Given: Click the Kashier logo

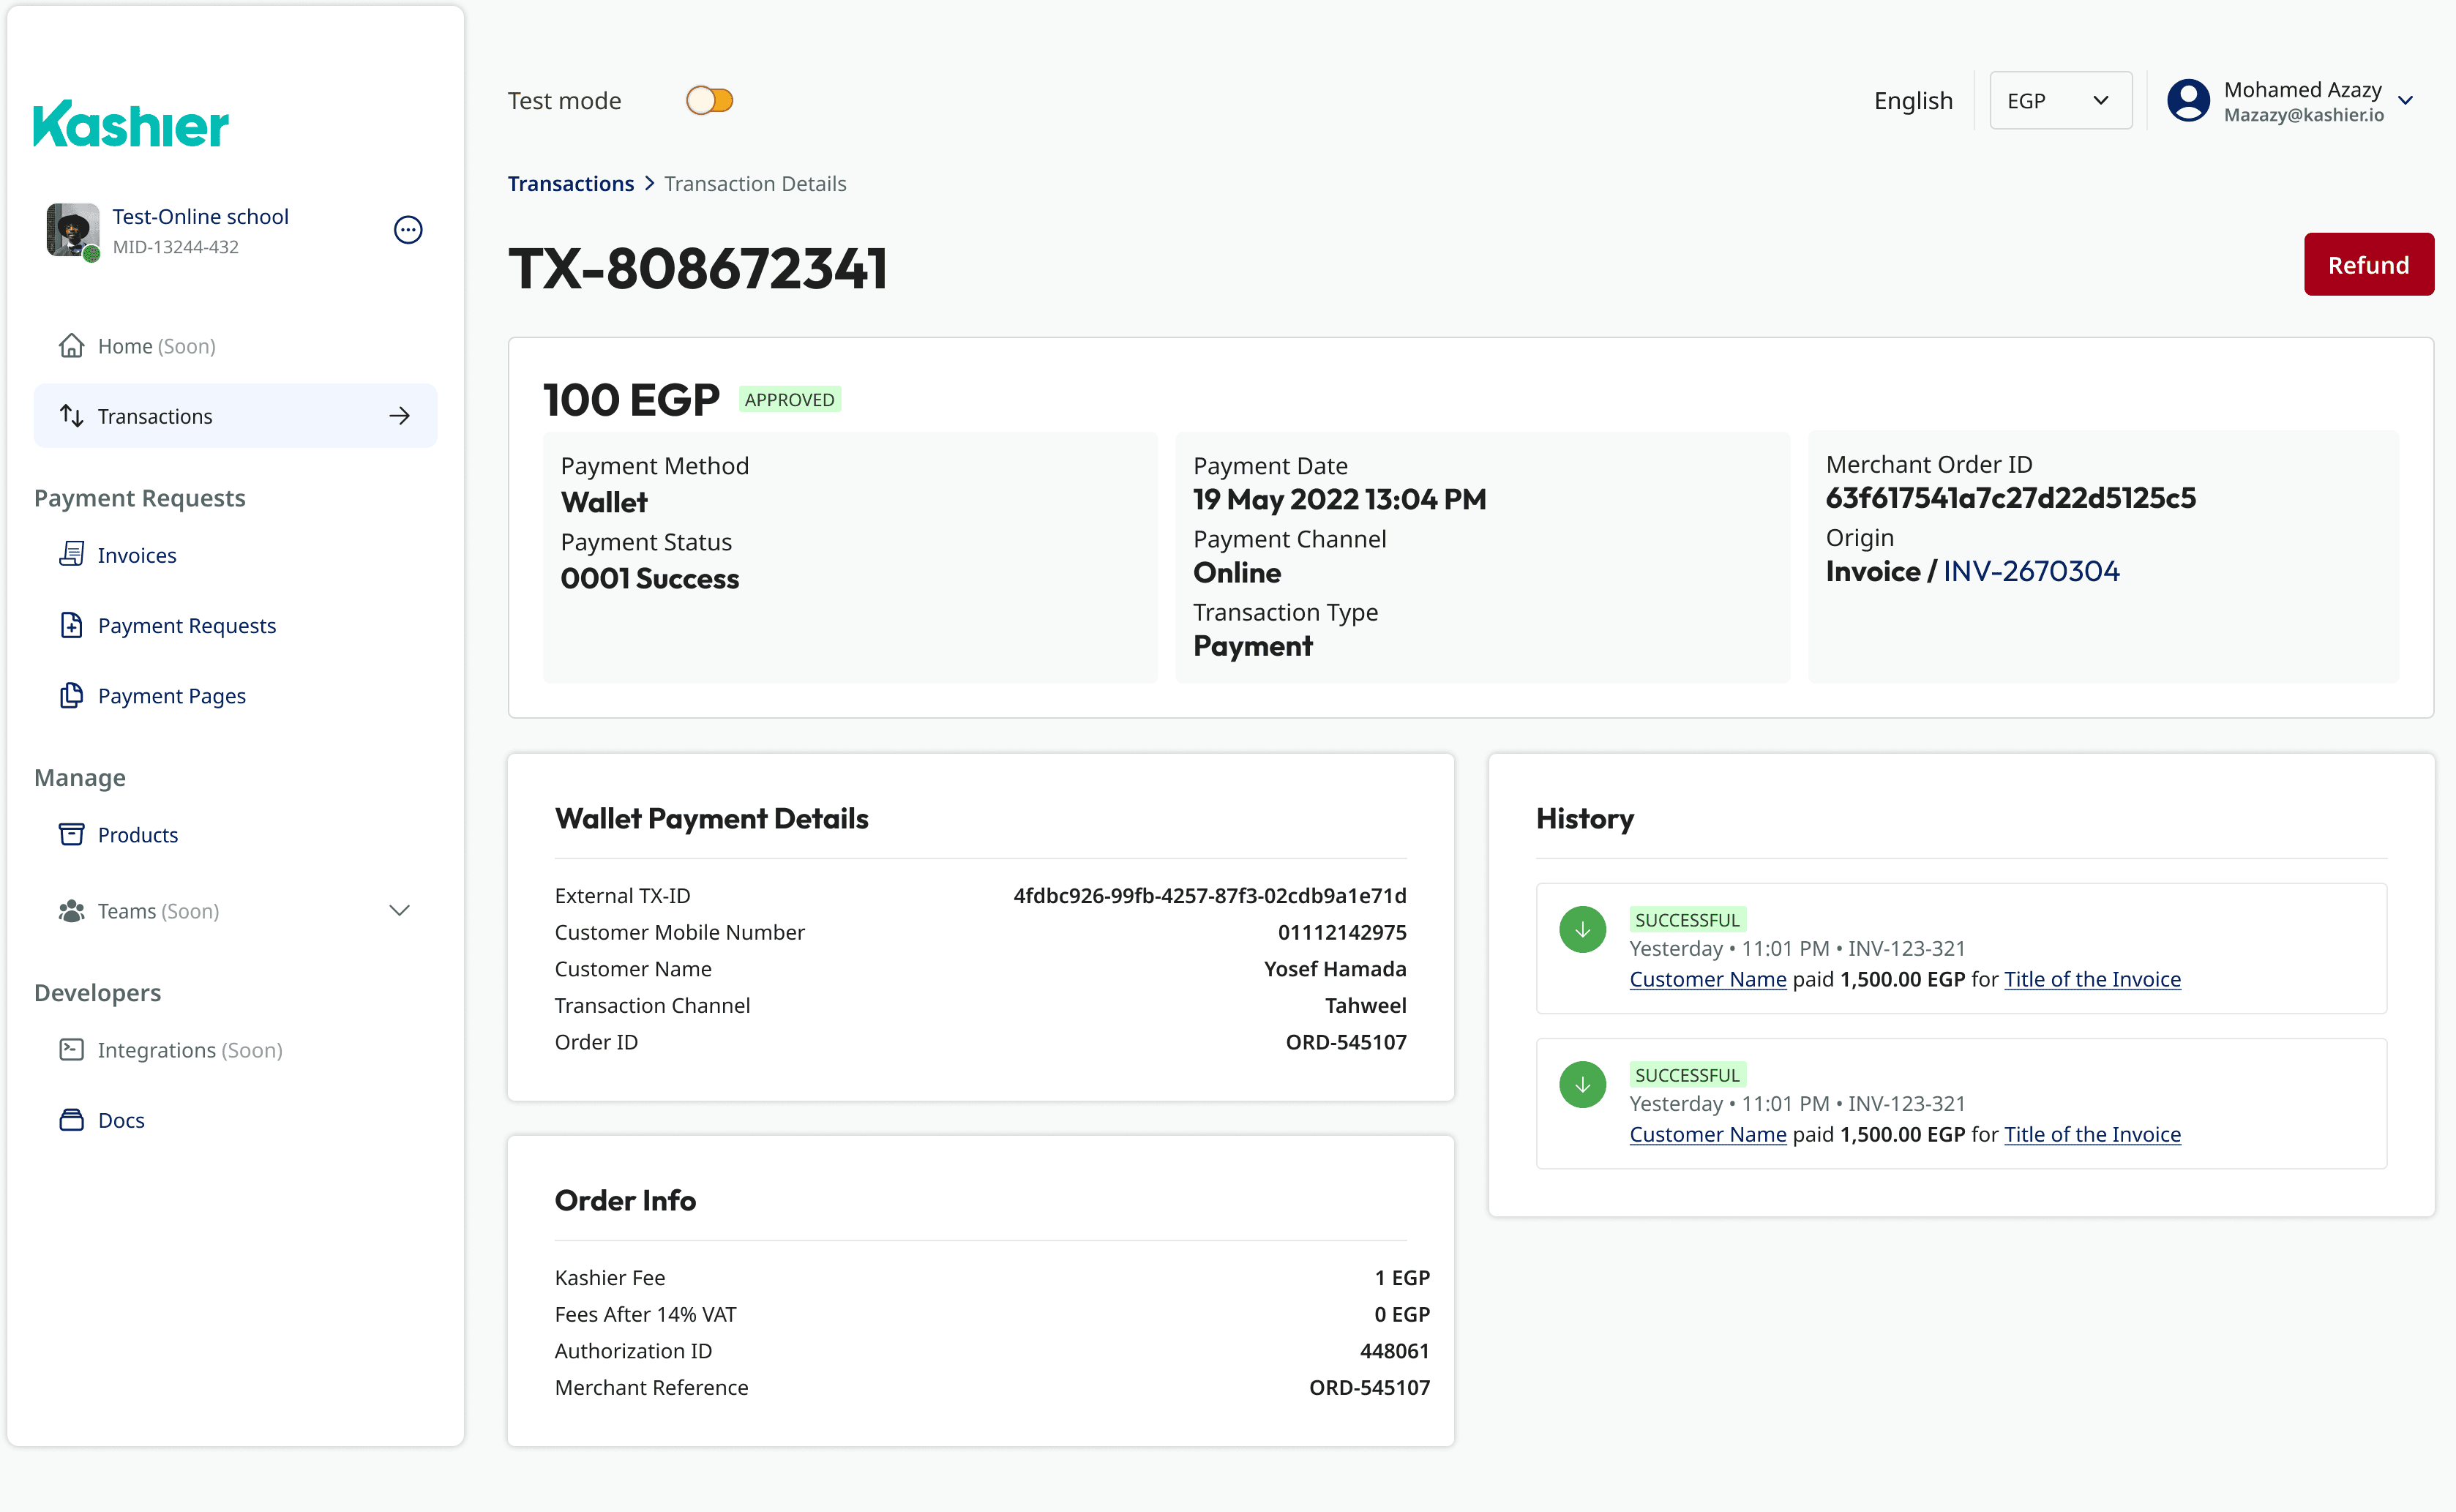Looking at the screenshot, I should pyautogui.click(x=131, y=124).
